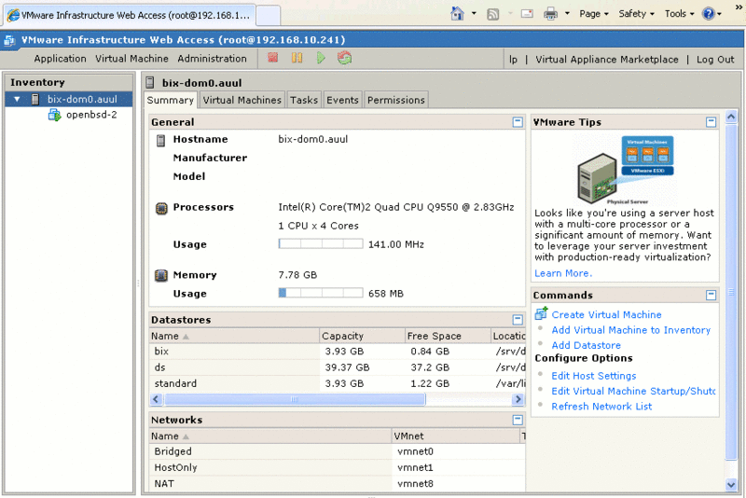Screen dimensions: 746x498
Task: Click the VMware Infrastructure Web Access browser tab
Action: coord(130,15)
